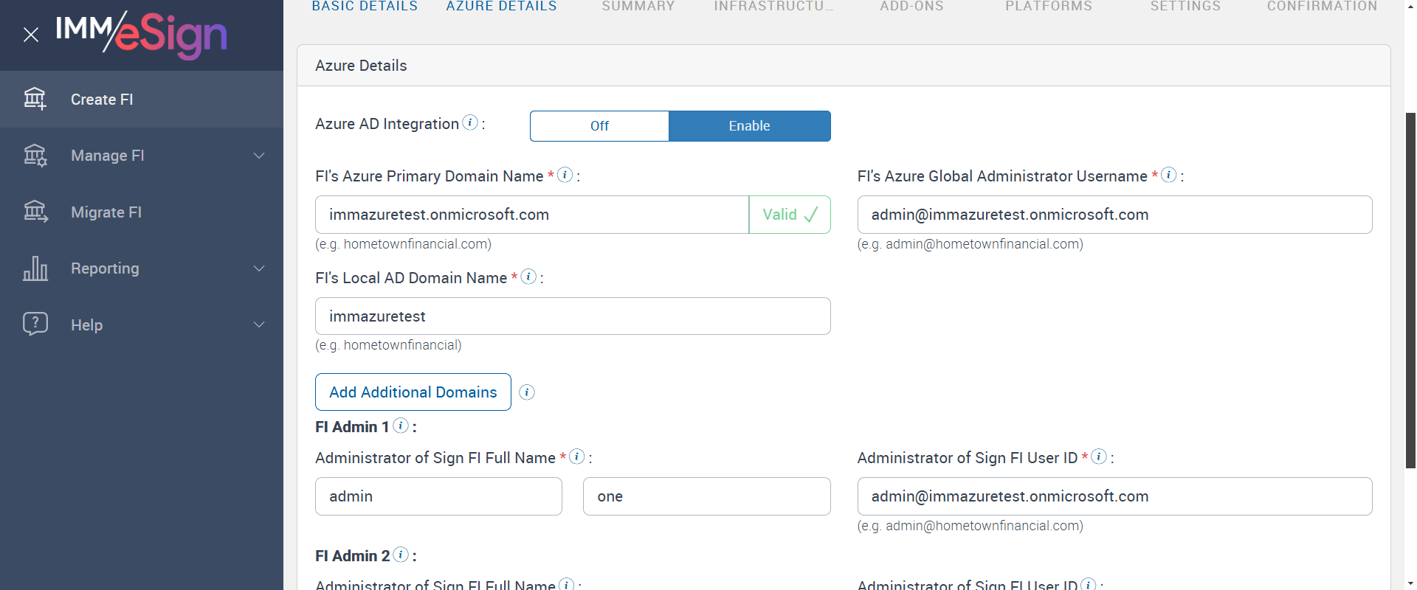Switch to the Basic Details tab
The width and height of the screenshot is (1417, 590).
(x=365, y=7)
